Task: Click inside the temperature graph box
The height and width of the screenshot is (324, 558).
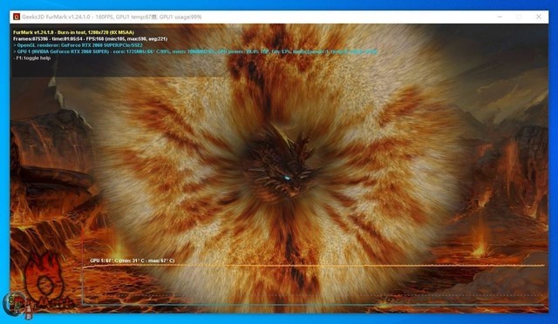Action: click(313, 285)
